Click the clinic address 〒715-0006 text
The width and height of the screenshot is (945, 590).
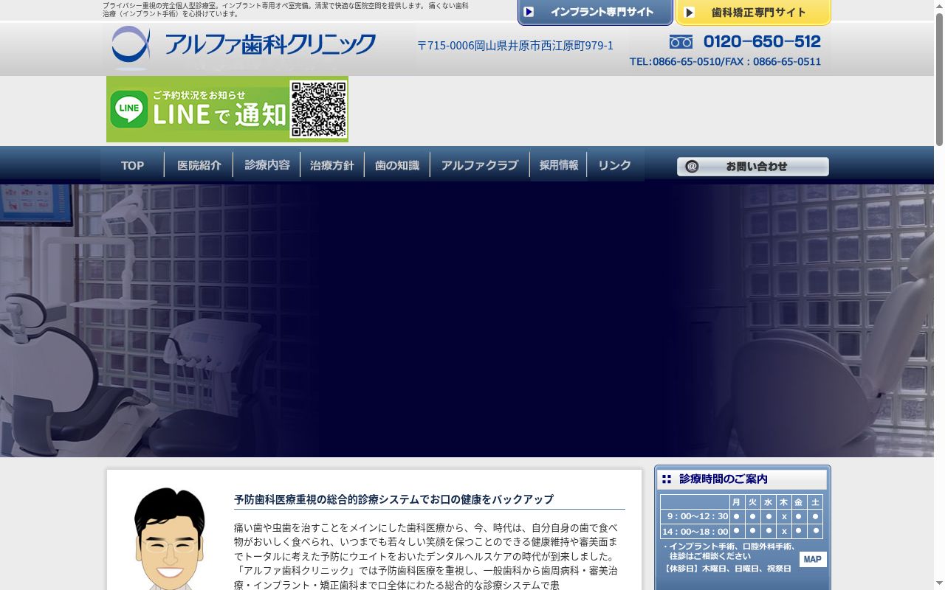[515, 46]
